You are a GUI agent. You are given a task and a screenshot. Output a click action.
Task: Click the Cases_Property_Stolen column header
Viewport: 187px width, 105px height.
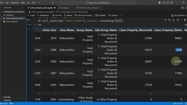pos(168,30)
